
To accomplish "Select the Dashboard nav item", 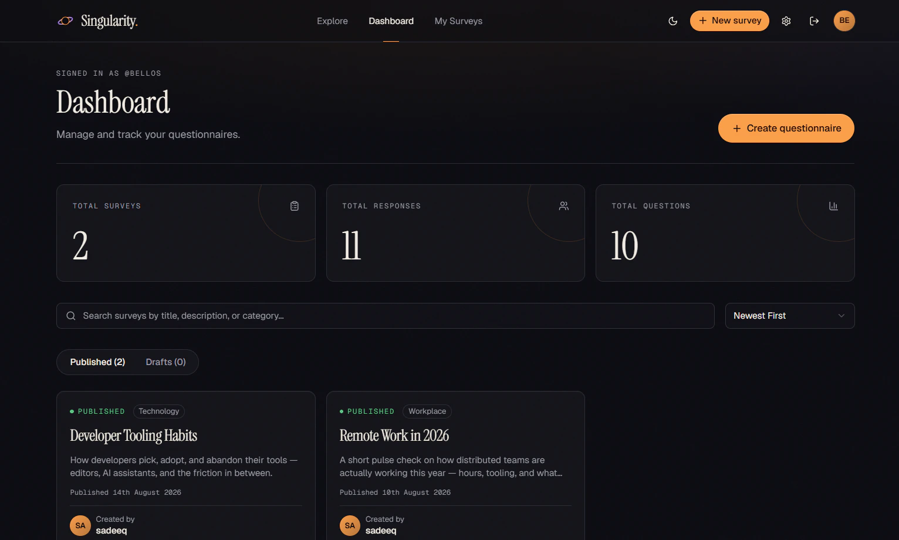I will pyautogui.click(x=391, y=21).
